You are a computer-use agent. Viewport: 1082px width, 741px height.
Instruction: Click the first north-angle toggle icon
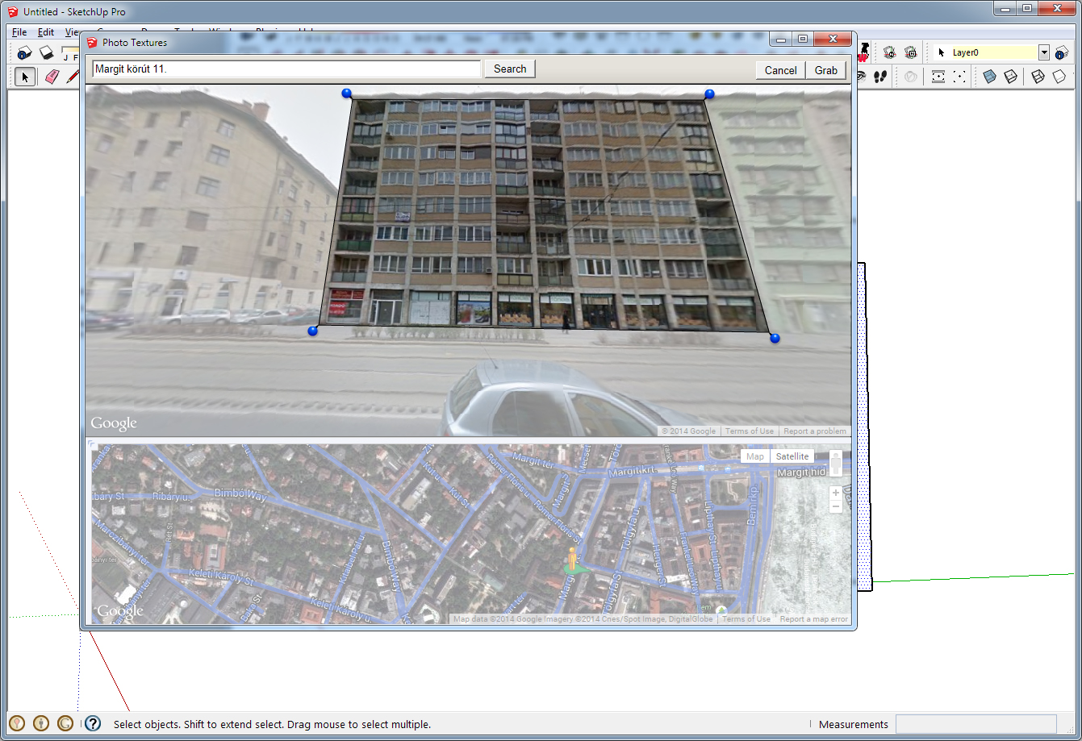click(889, 52)
